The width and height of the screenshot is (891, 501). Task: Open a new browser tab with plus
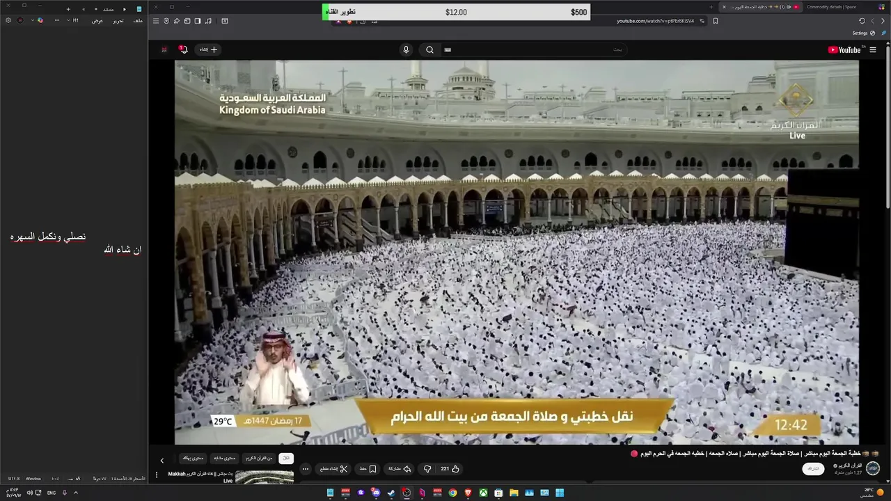click(x=711, y=7)
